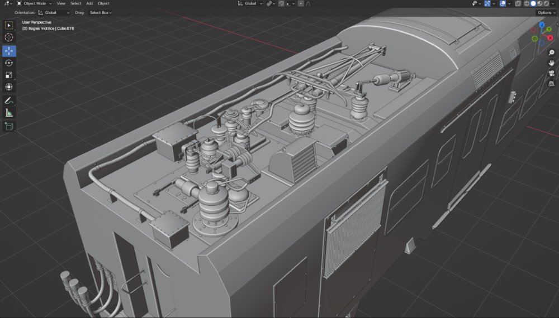Open the Add menu

(89, 3)
